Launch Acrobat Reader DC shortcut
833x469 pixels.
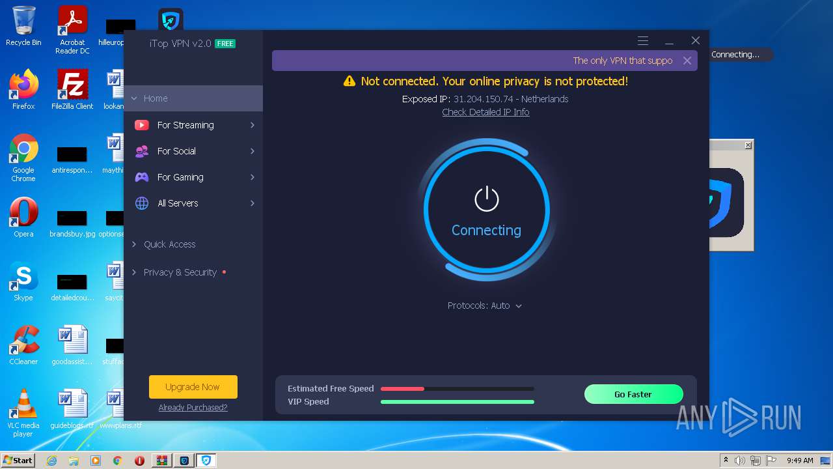tap(72, 30)
